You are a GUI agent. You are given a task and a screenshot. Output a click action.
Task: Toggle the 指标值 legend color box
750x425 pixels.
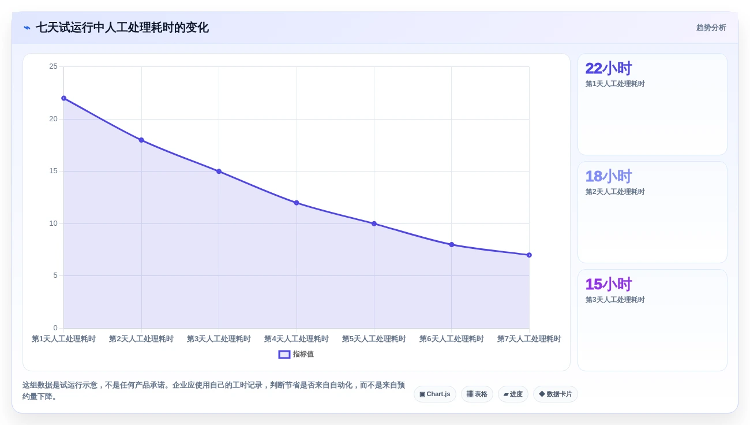click(284, 355)
